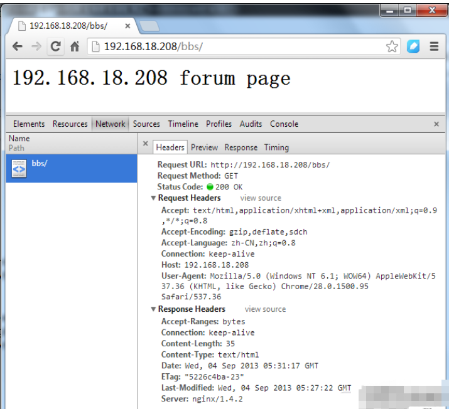Click the Accept-Encoding value gzip,deflate,sdch
The image size is (471, 409).
[268, 232]
